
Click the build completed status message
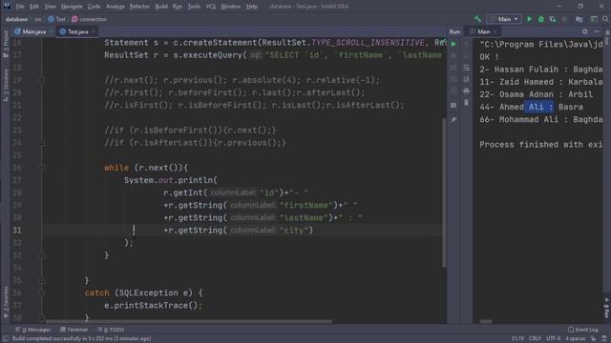click(81, 339)
